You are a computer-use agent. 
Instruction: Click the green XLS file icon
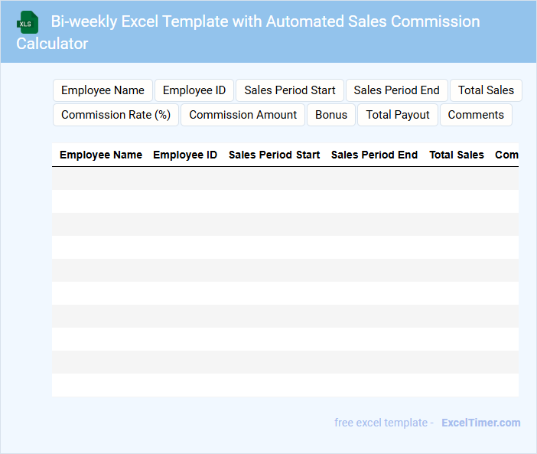point(28,22)
